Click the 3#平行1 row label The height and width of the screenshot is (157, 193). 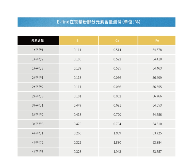pyautogui.click(x=38, y=105)
